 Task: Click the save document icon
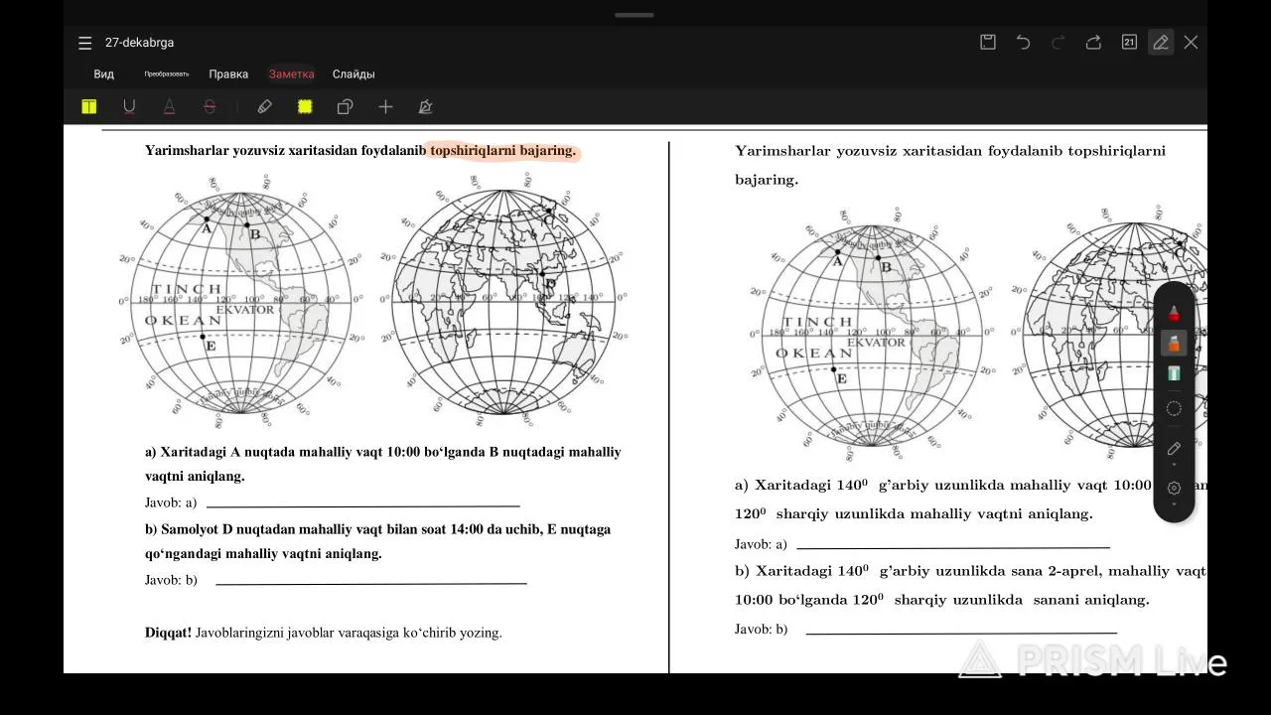(988, 42)
